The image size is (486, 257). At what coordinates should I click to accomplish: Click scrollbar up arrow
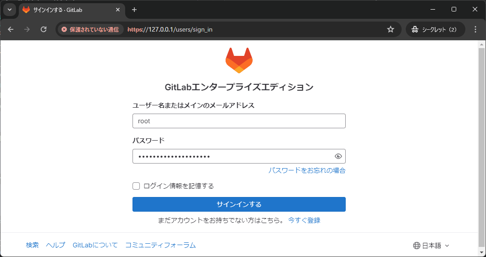pyautogui.click(x=481, y=44)
